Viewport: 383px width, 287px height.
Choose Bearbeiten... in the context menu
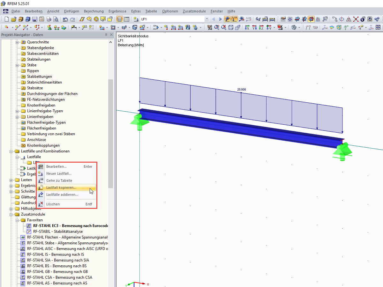click(66, 166)
